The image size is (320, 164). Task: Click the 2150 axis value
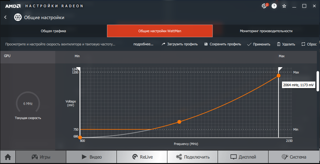tap(289, 141)
